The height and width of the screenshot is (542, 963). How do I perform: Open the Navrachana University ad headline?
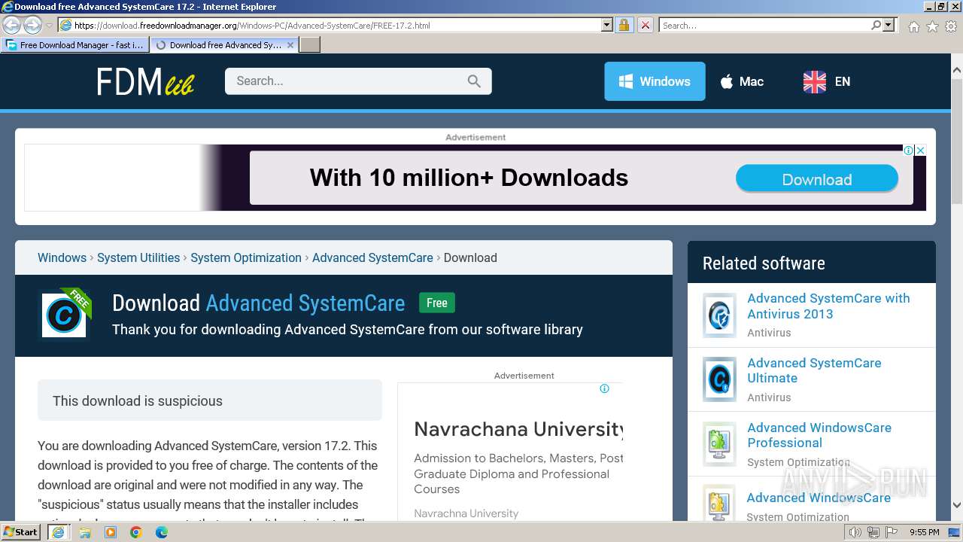(518, 429)
